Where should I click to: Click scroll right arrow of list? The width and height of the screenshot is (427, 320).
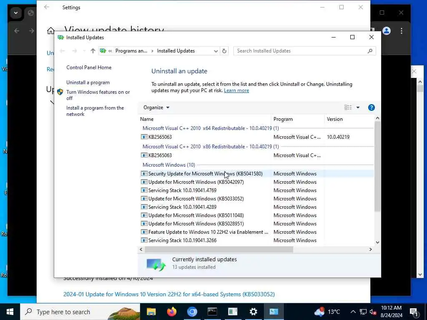(370, 249)
